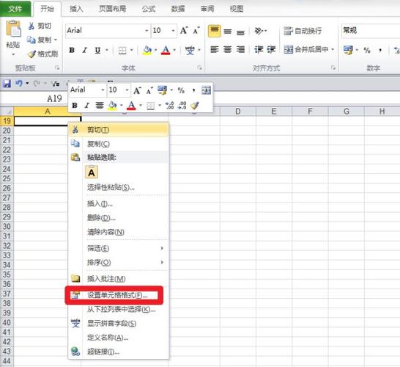Viewport: 400px width, 367px height.
Task: Click mini toolbar decrease decimal icon
Action: [x=182, y=105]
